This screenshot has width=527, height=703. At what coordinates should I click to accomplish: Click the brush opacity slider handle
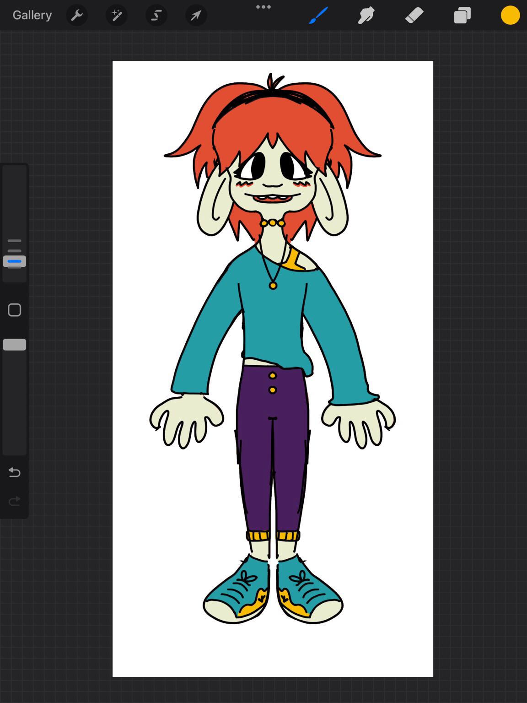pos(15,345)
